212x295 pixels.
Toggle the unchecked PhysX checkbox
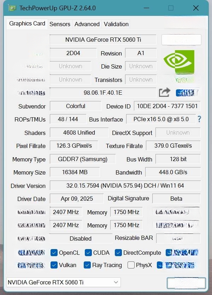point(131,265)
